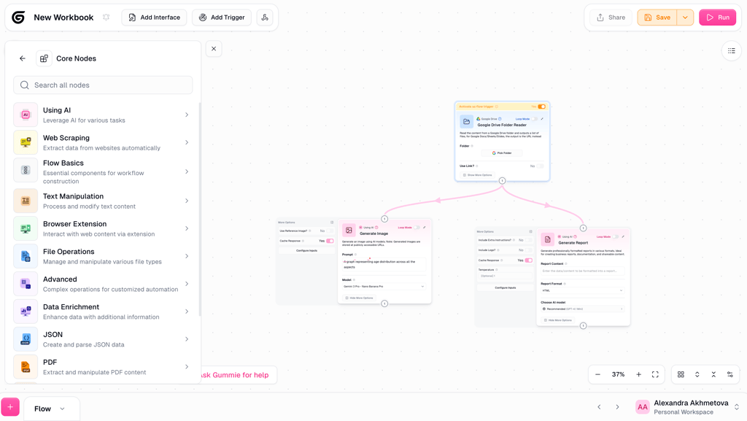The width and height of the screenshot is (747, 421).
Task: Click the pink plus button at bottom left
Action: point(10,407)
